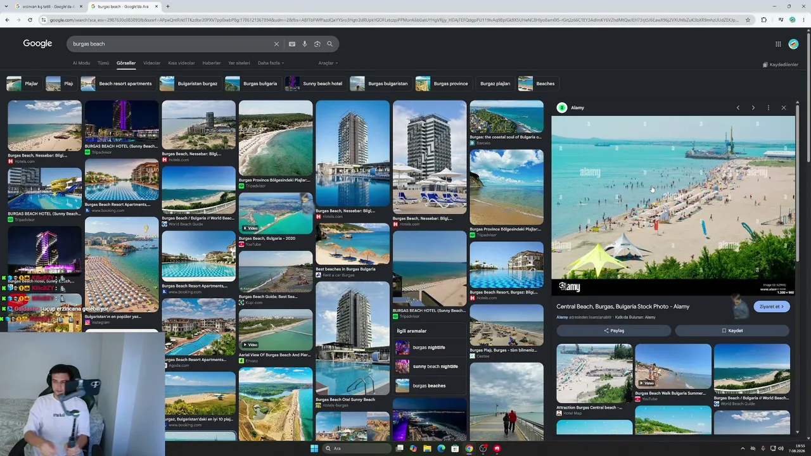
Task: Open preview panel three-dot options
Action: pyautogui.click(x=769, y=108)
